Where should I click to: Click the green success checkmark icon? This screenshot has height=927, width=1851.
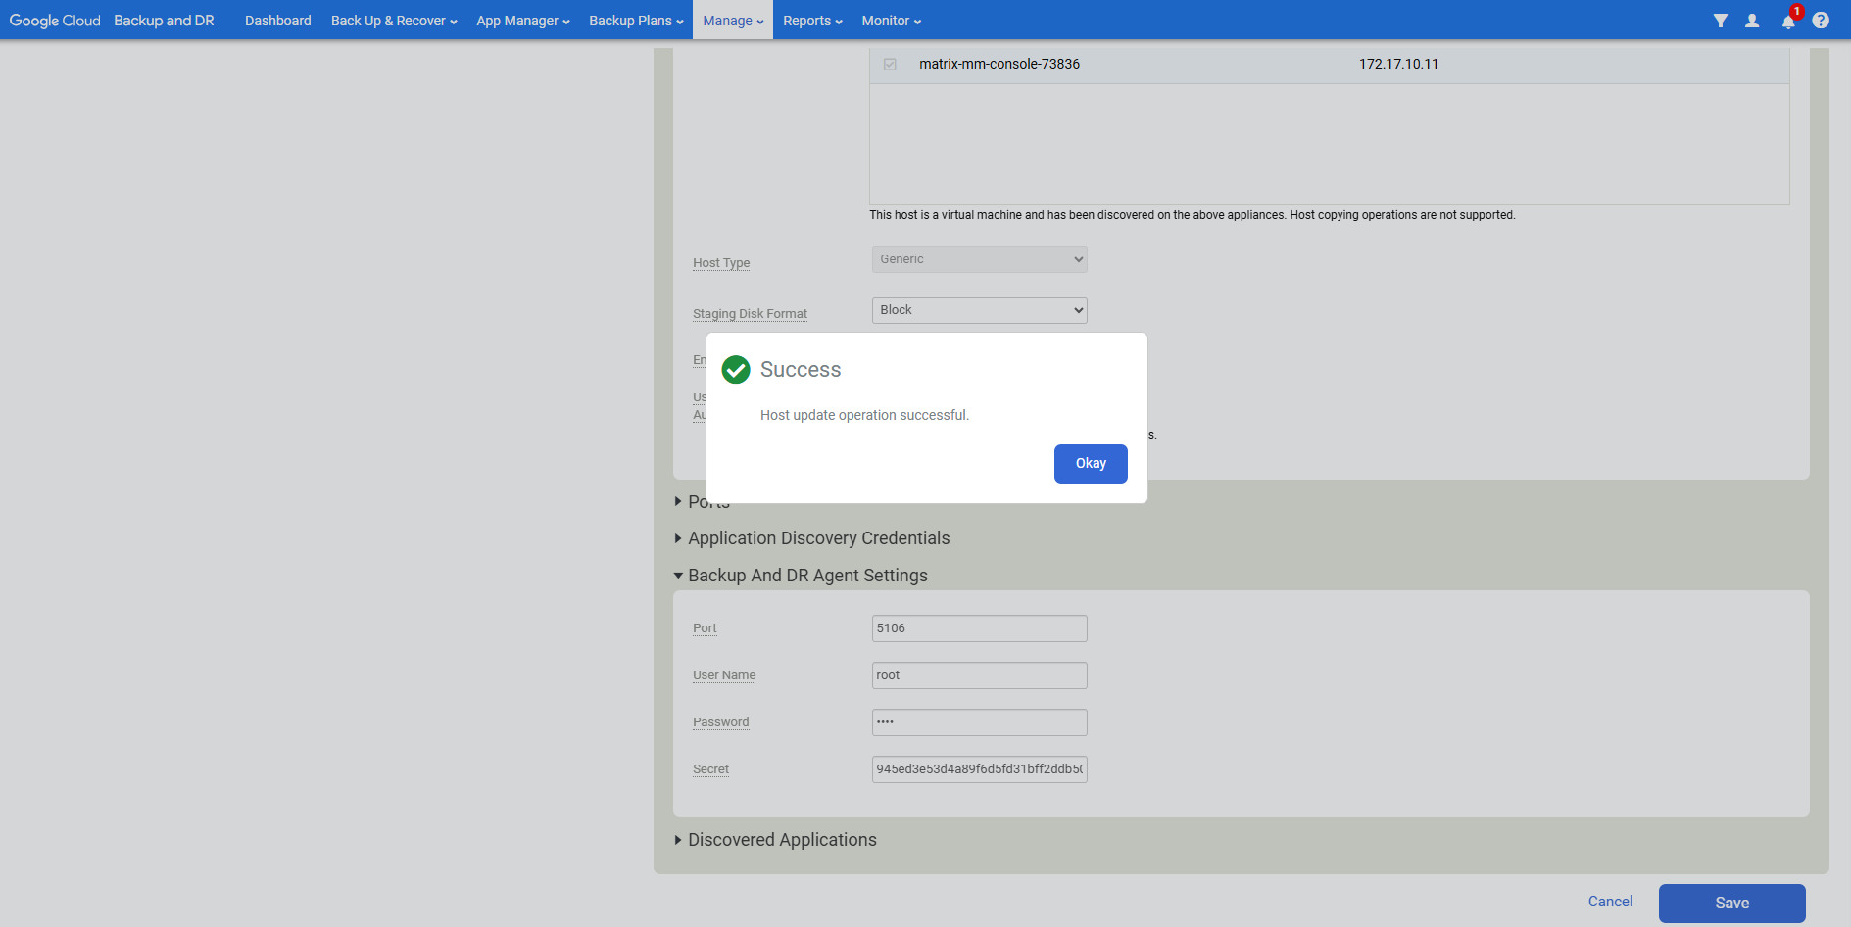click(x=736, y=370)
